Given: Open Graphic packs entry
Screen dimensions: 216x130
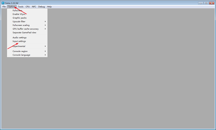Looking at the screenshot, I should coord(27,18).
